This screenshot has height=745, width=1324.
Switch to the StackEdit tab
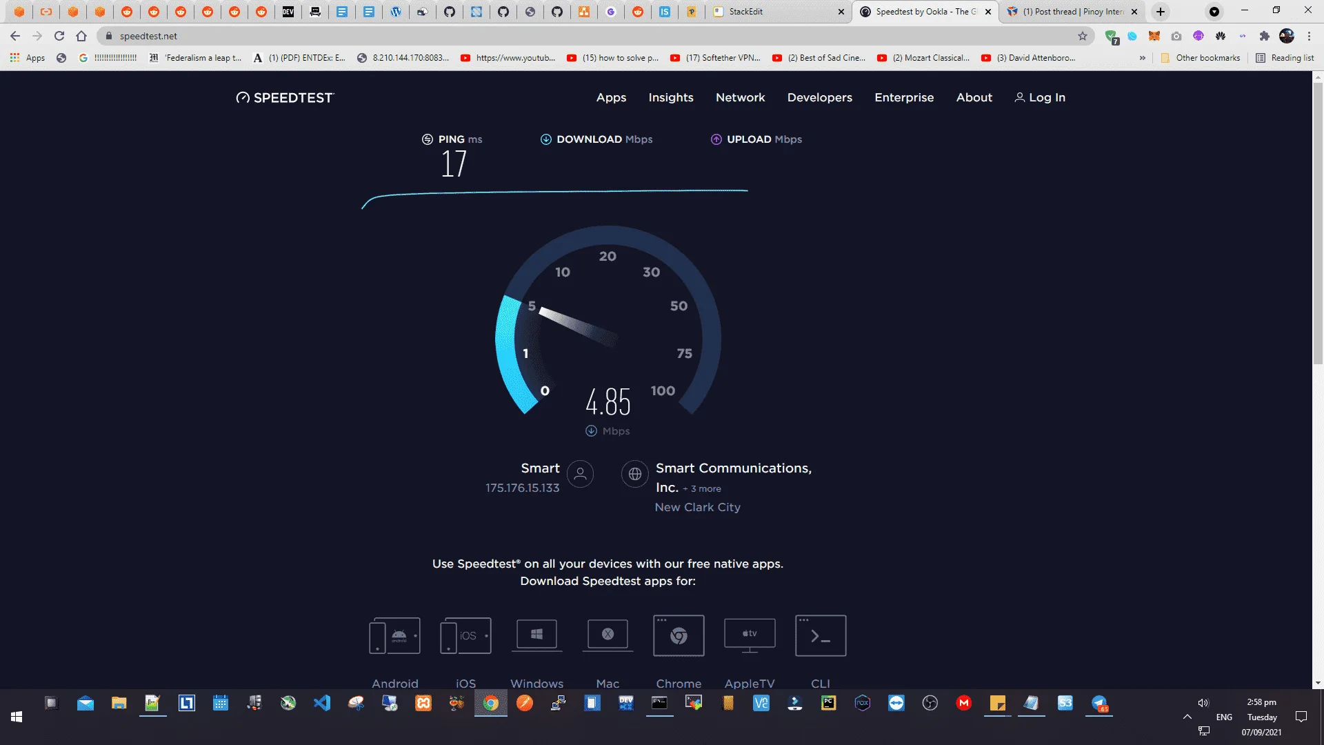click(778, 12)
